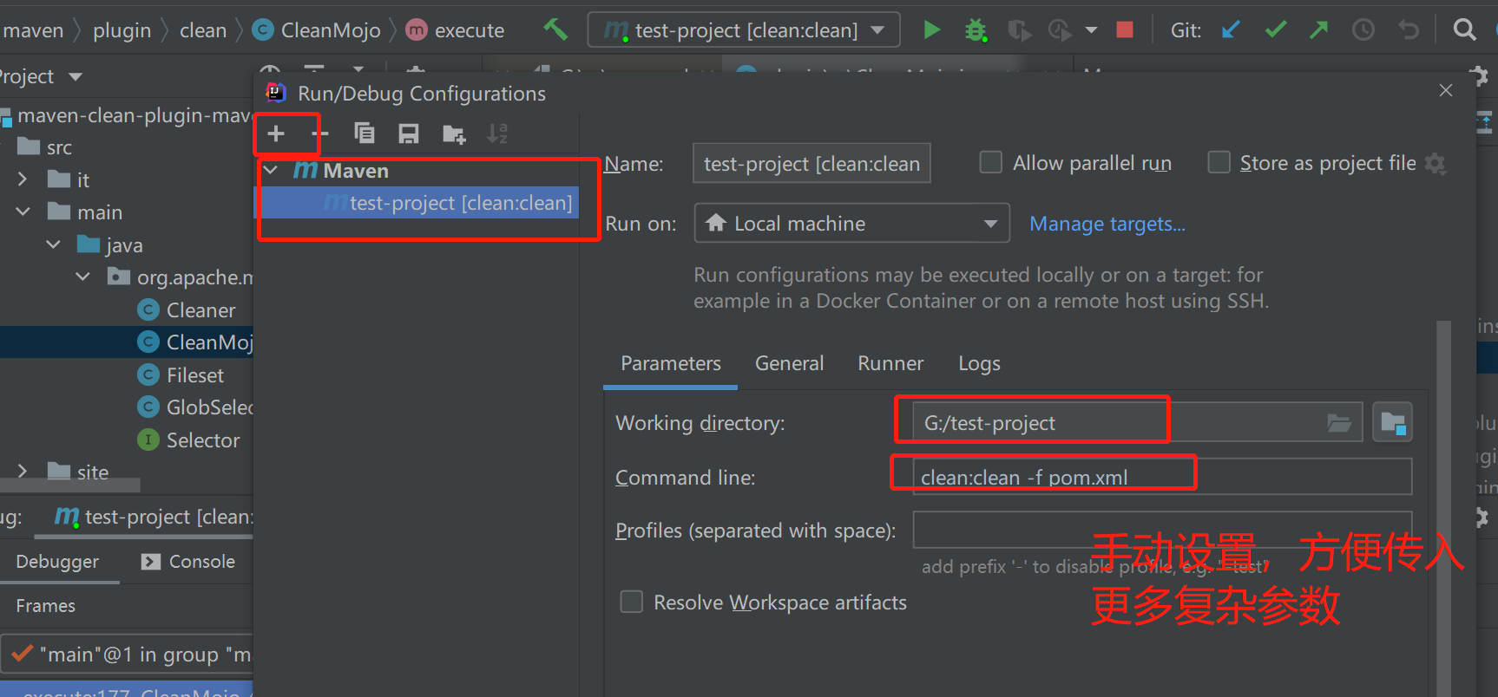Screen dimensions: 1498x697
Task: Enable Allow parallel run checkbox
Action: click(991, 162)
